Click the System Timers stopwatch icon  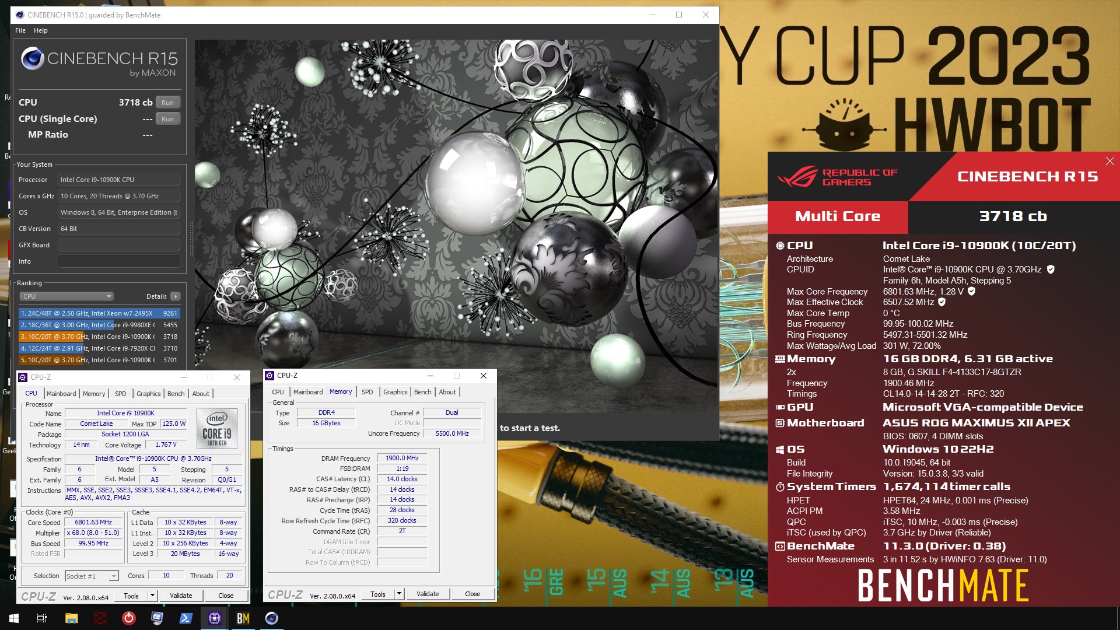point(780,487)
